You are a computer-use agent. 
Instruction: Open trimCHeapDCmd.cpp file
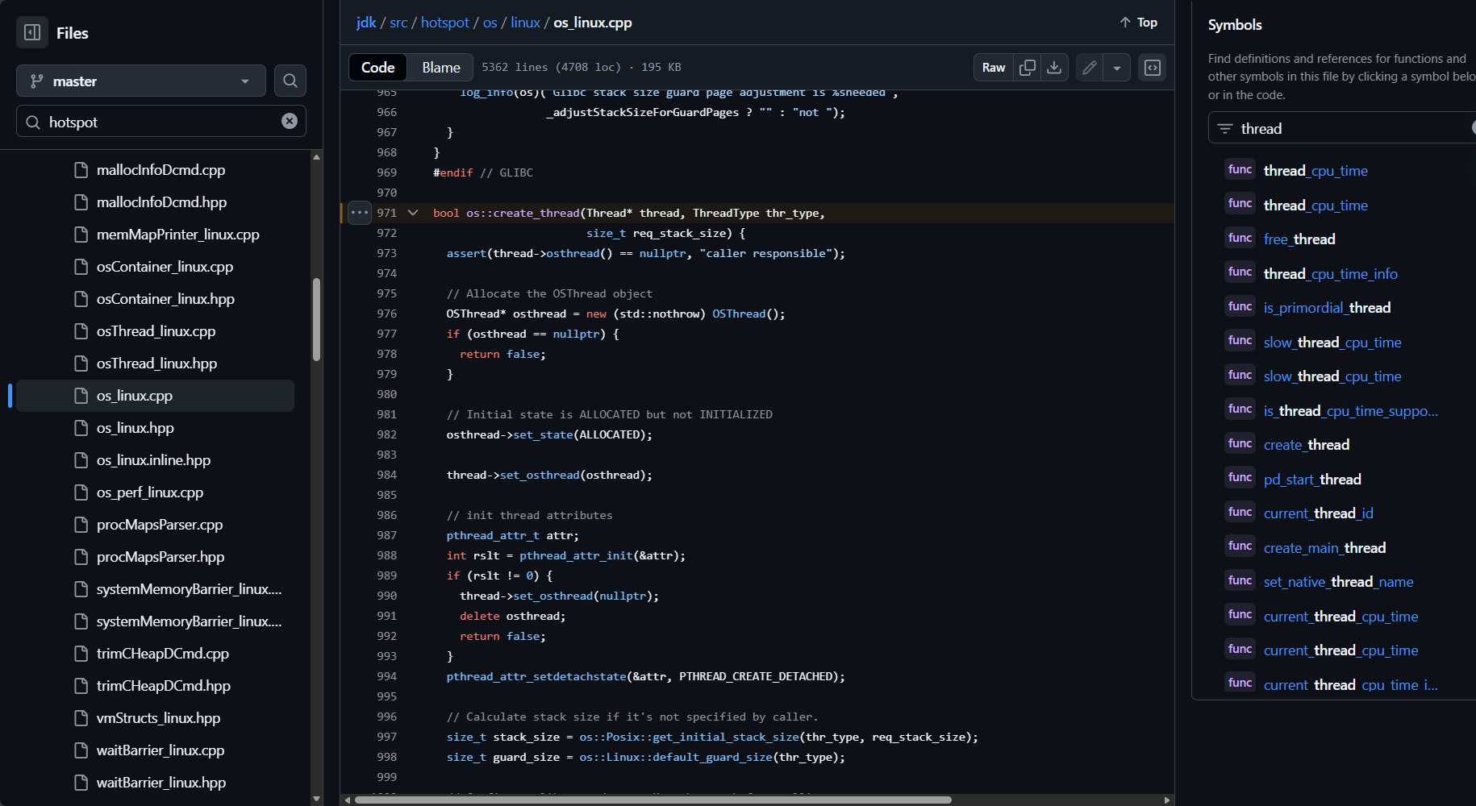click(163, 654)
